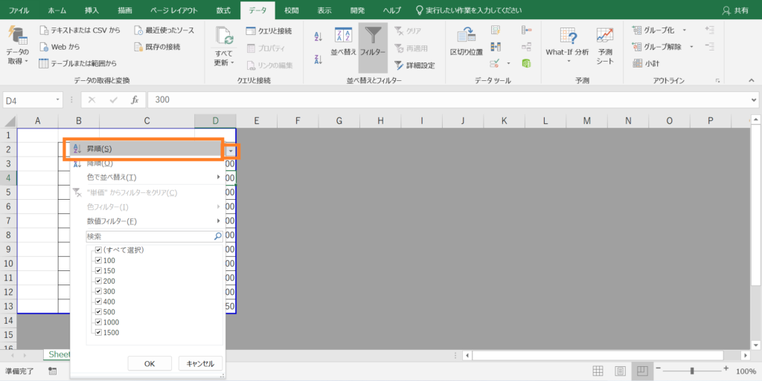
Task: Open アウトライン dialog launcher
Action: coord(717,81)
